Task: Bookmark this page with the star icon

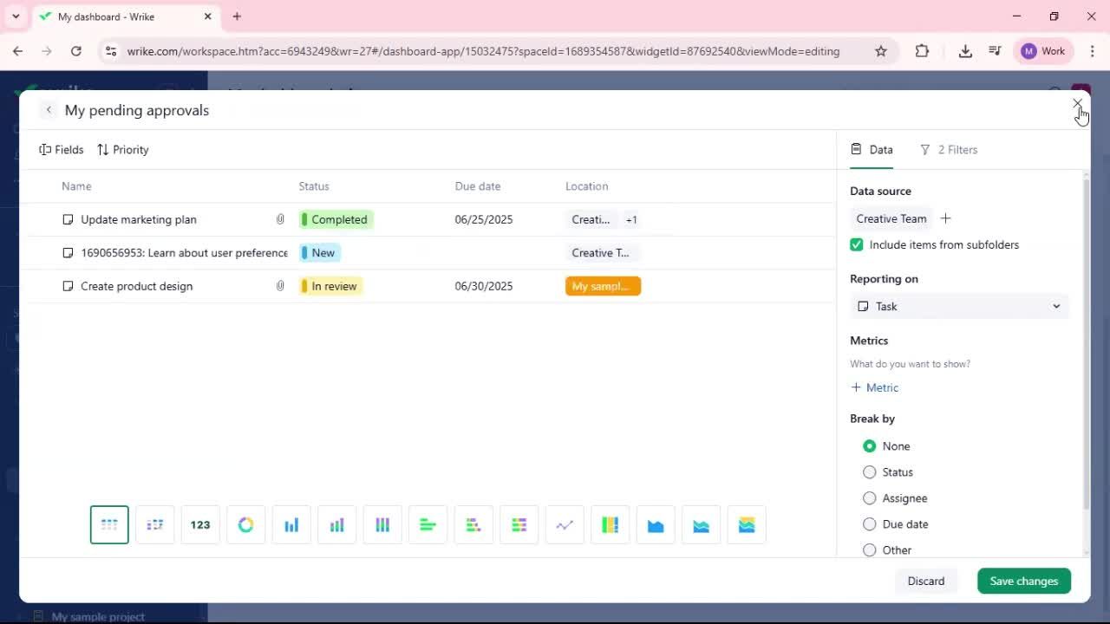Action: coord(881,51)
